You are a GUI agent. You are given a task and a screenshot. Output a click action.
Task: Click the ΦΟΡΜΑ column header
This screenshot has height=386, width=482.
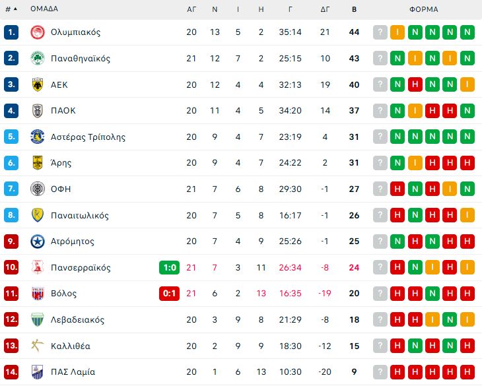pos(424,9)
